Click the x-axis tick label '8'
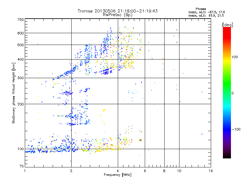The height and width of the screenshot is (186, 248). (164, 171)
